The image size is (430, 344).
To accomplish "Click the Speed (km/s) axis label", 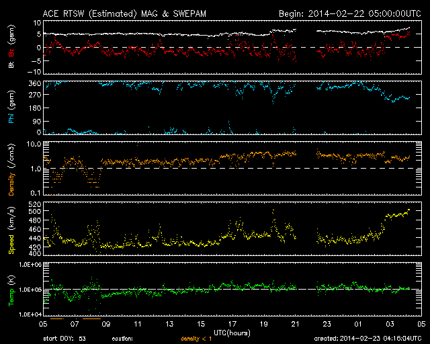I will [x=11, y=230].
